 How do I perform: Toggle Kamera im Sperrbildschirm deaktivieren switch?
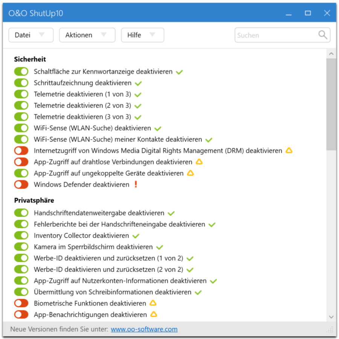[21, 247]
